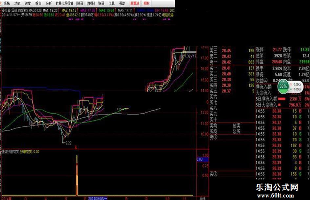310x200 pixels.
Task: Click the 净流入额 label
Action: pyautogui.click(x=264, y=87)
